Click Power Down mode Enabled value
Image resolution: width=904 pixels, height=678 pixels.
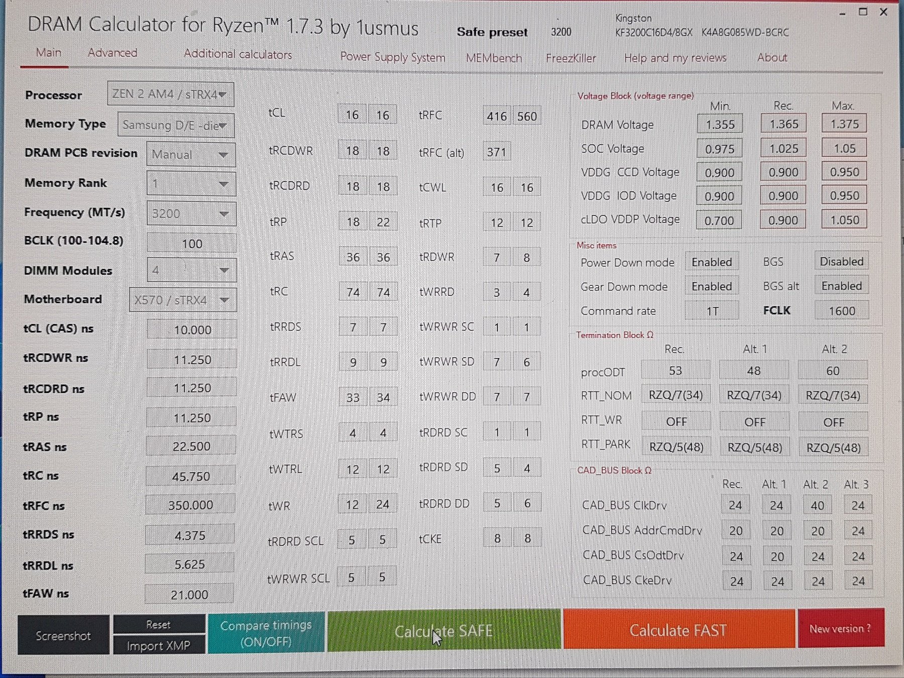(x=712, y=262)
